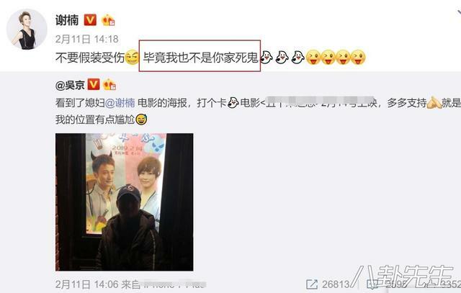The image size is (461, 293).
Task: Expand the post options arrow at top right
Action: pyautogui.click(x=459, y=13)
